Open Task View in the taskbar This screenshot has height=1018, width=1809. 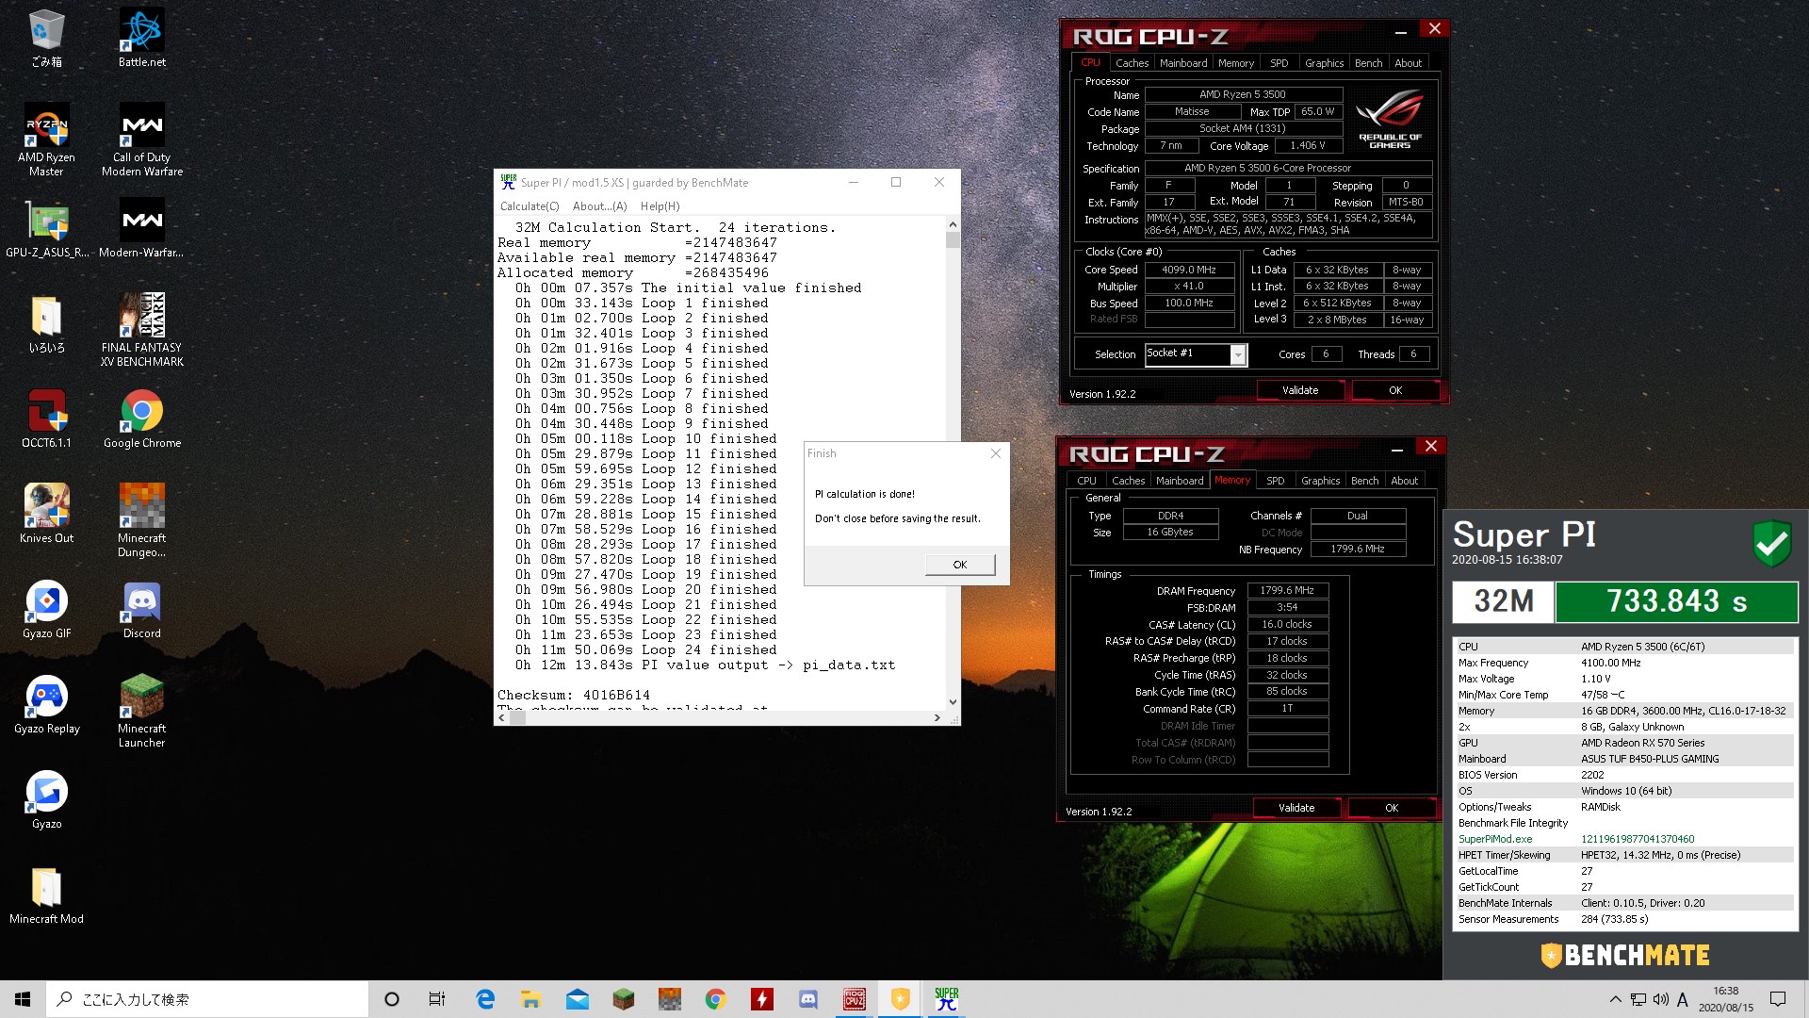[437, 999]
